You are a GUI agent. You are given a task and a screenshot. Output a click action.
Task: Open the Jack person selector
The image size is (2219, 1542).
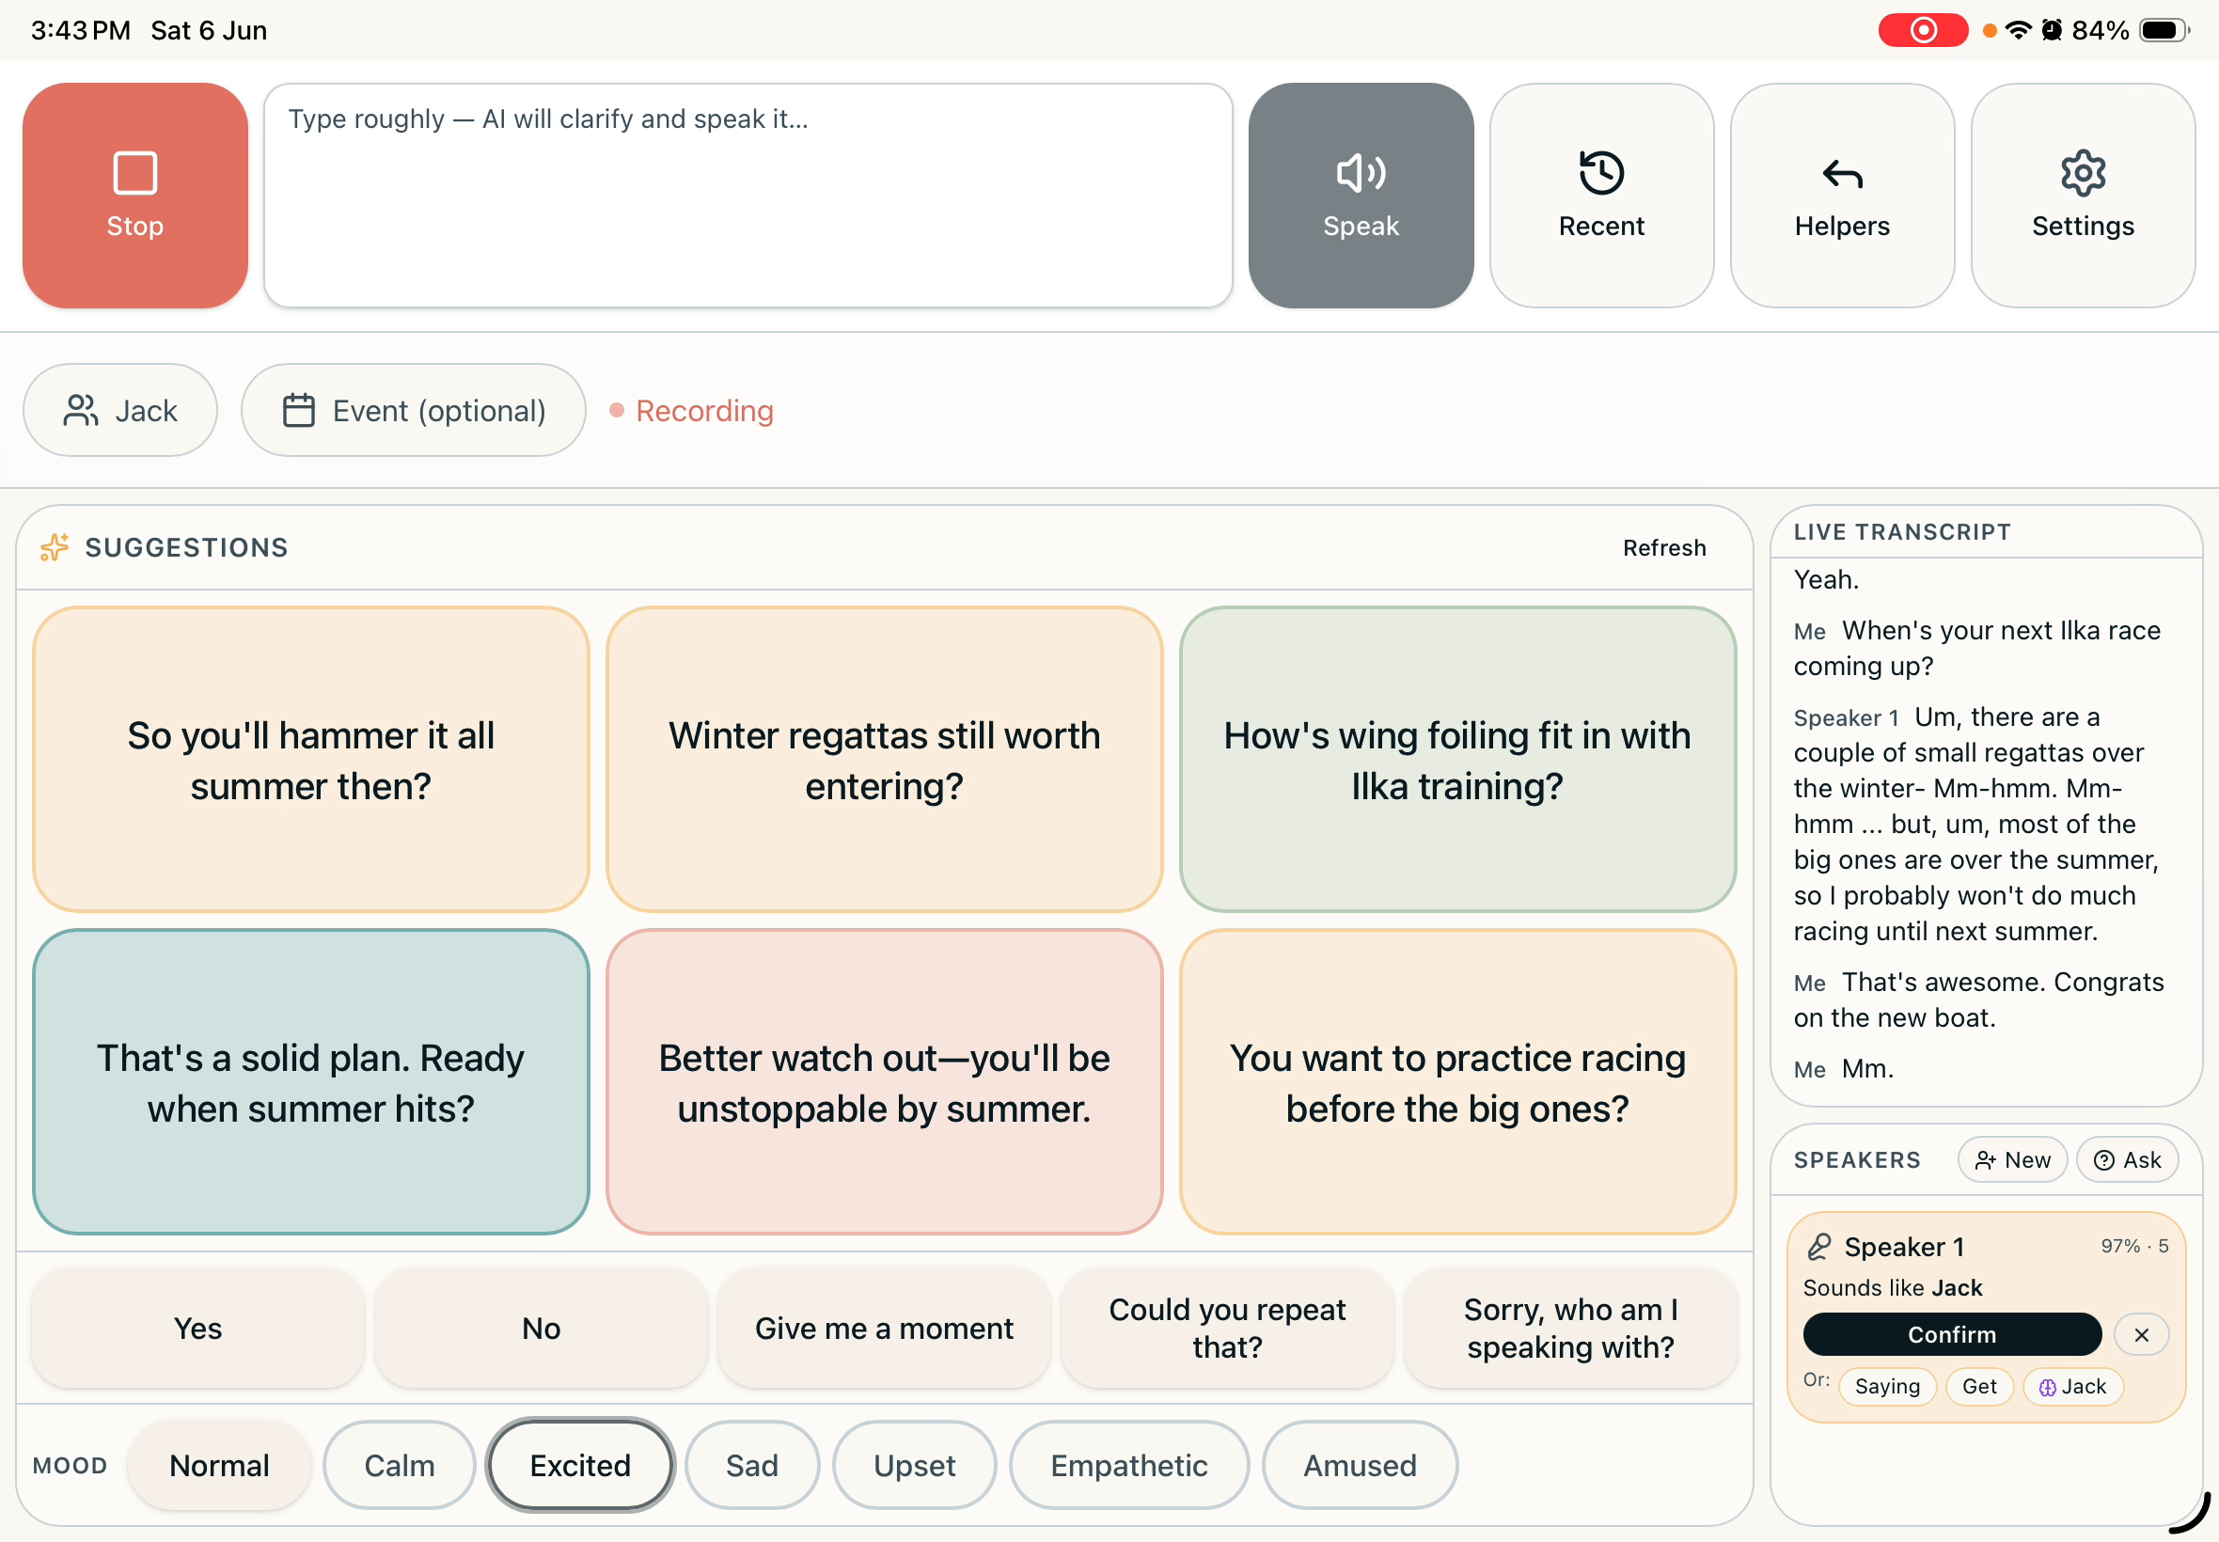click(120, 411)
